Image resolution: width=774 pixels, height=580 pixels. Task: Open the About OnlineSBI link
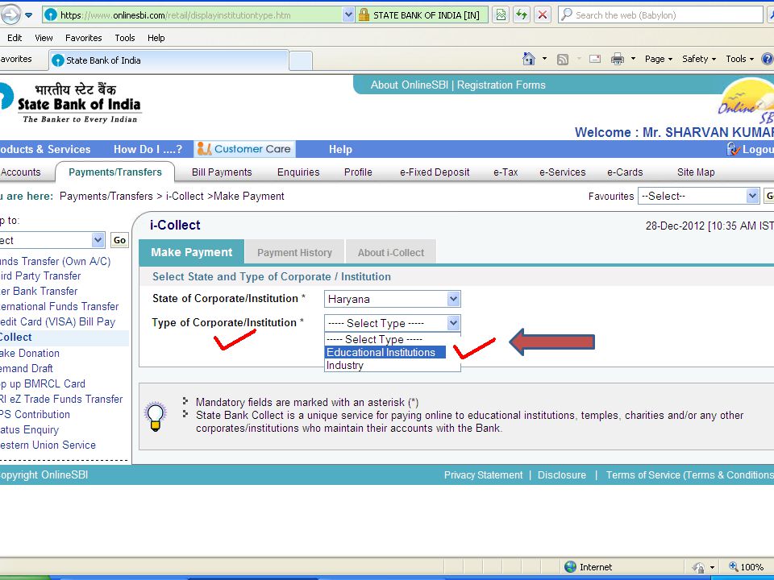[x=410, y=85]
